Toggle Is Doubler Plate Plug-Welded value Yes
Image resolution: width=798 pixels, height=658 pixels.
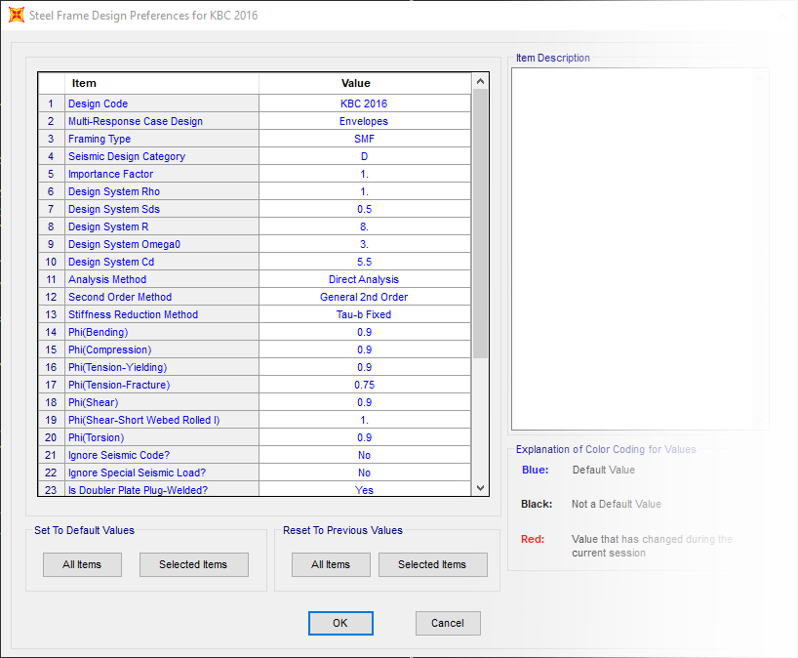pos(364,490)
